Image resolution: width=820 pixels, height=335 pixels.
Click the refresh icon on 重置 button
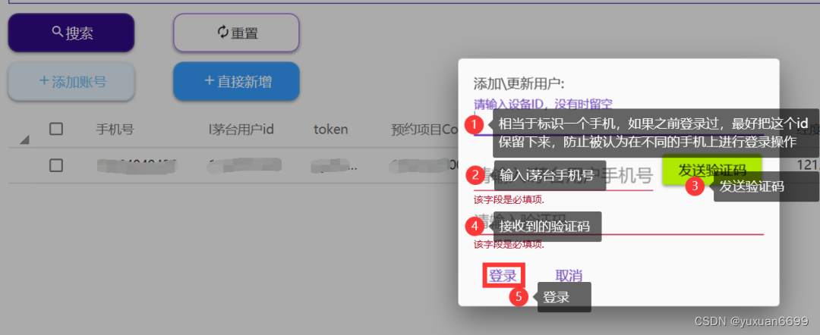point(222,32)
